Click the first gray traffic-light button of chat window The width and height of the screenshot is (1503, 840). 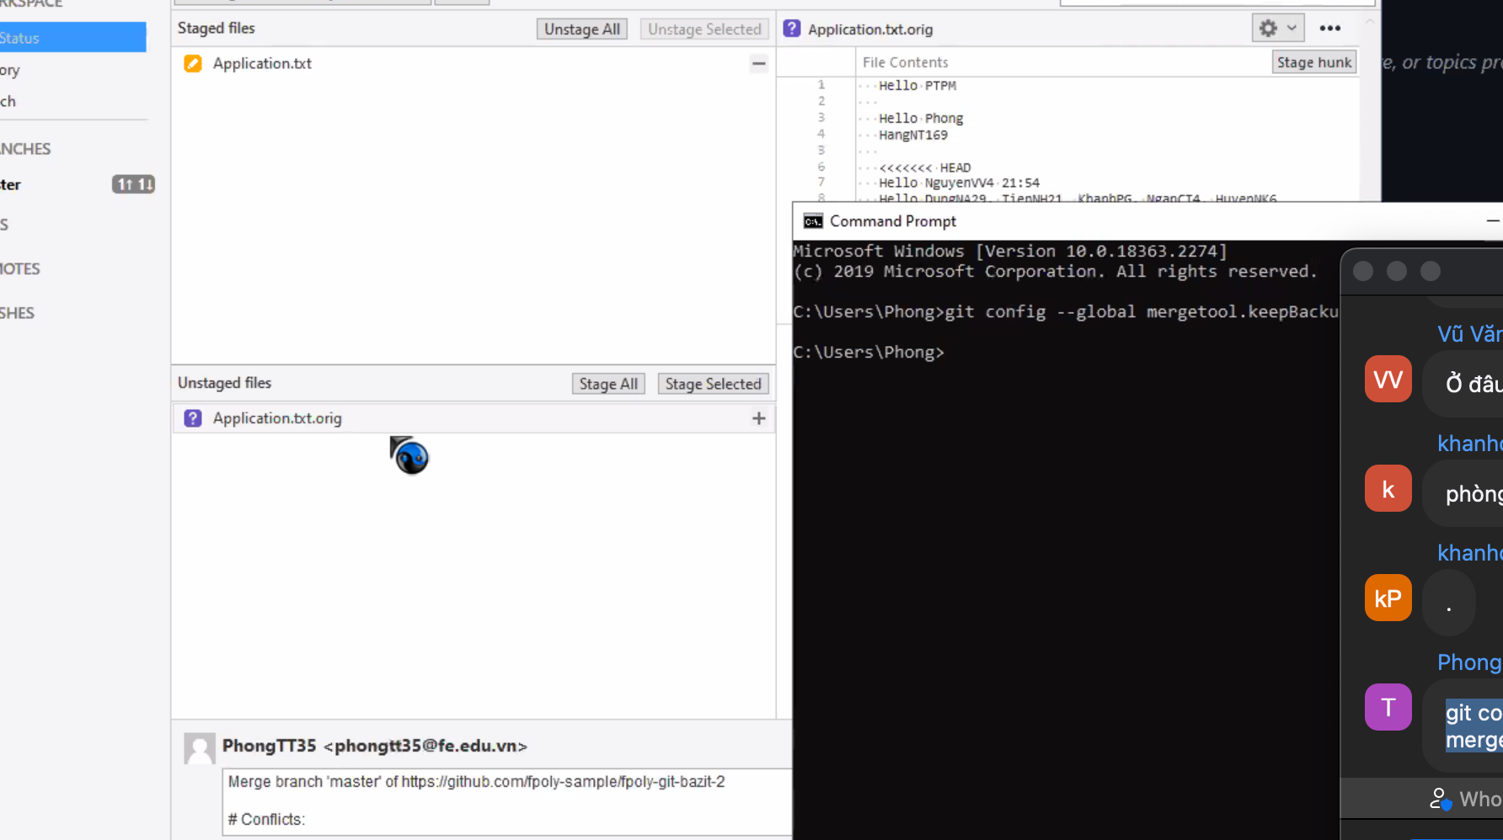click(x=1363, y=271)
